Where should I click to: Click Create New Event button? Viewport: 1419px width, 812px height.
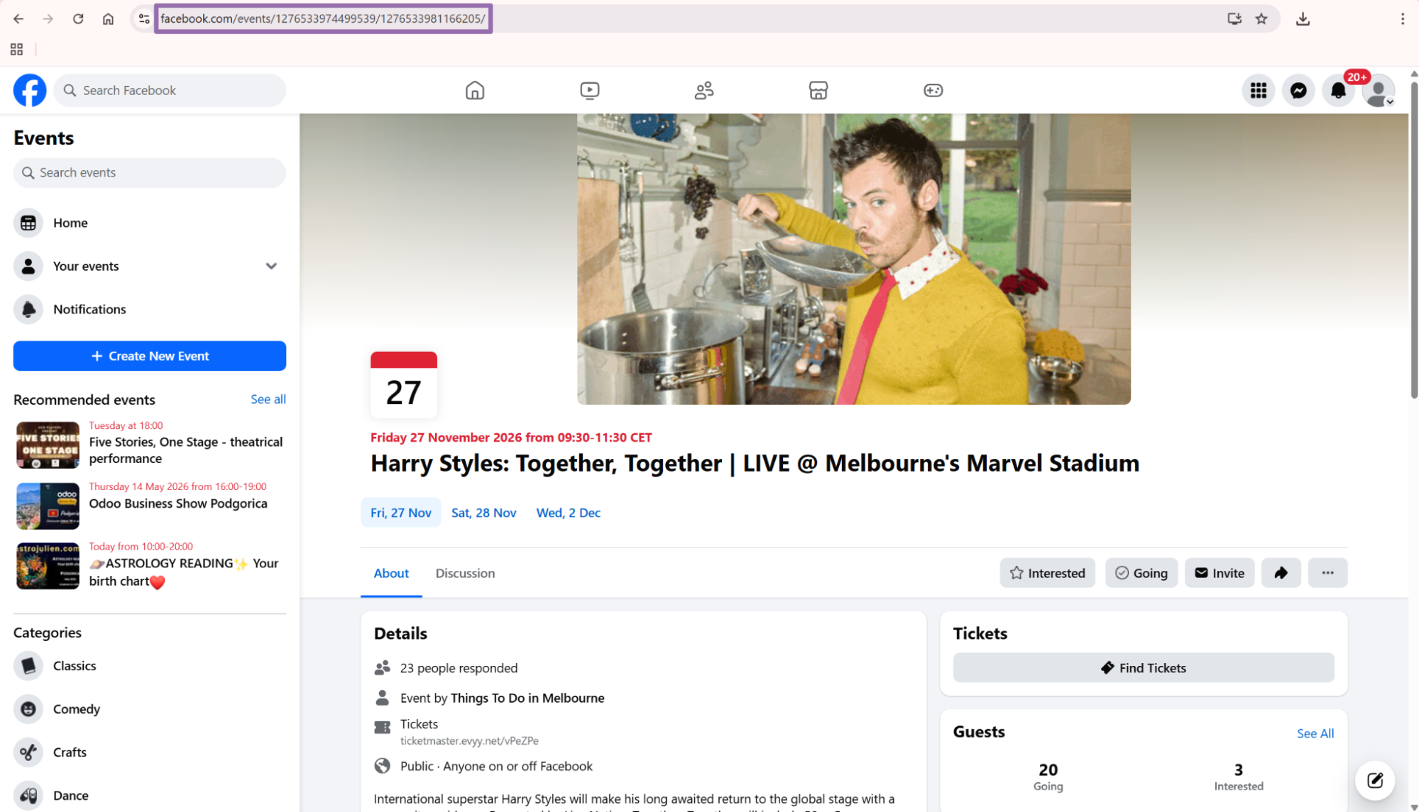point(150,356)
